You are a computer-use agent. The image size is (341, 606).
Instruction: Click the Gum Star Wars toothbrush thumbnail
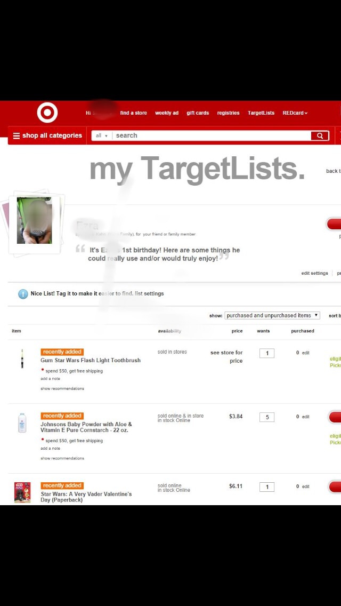coord(22,358)
